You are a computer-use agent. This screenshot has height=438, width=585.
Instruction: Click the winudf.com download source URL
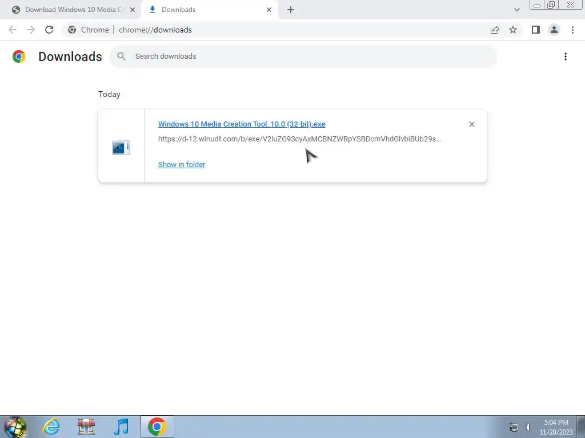point(299,139)
